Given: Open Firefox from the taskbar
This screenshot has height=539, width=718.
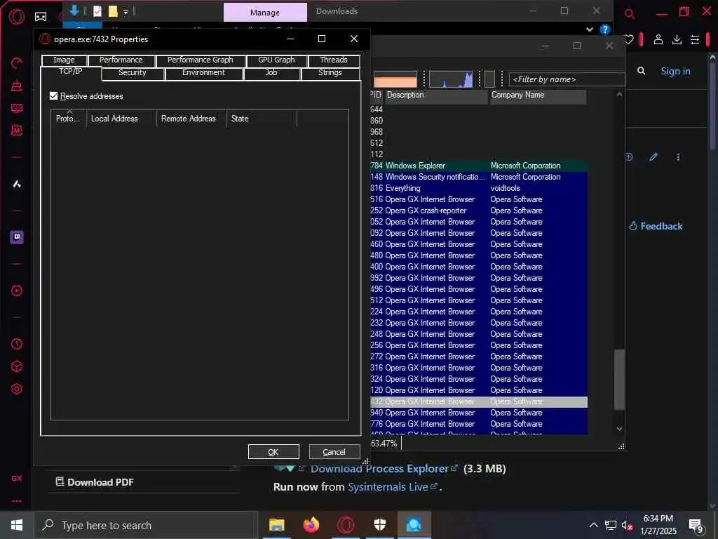Looking at the screenshot, I should tap(311, 525).
